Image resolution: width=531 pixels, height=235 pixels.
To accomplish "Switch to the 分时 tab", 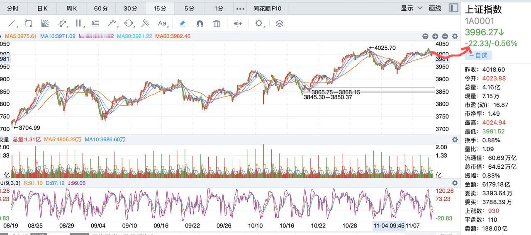I will (13, 8).
